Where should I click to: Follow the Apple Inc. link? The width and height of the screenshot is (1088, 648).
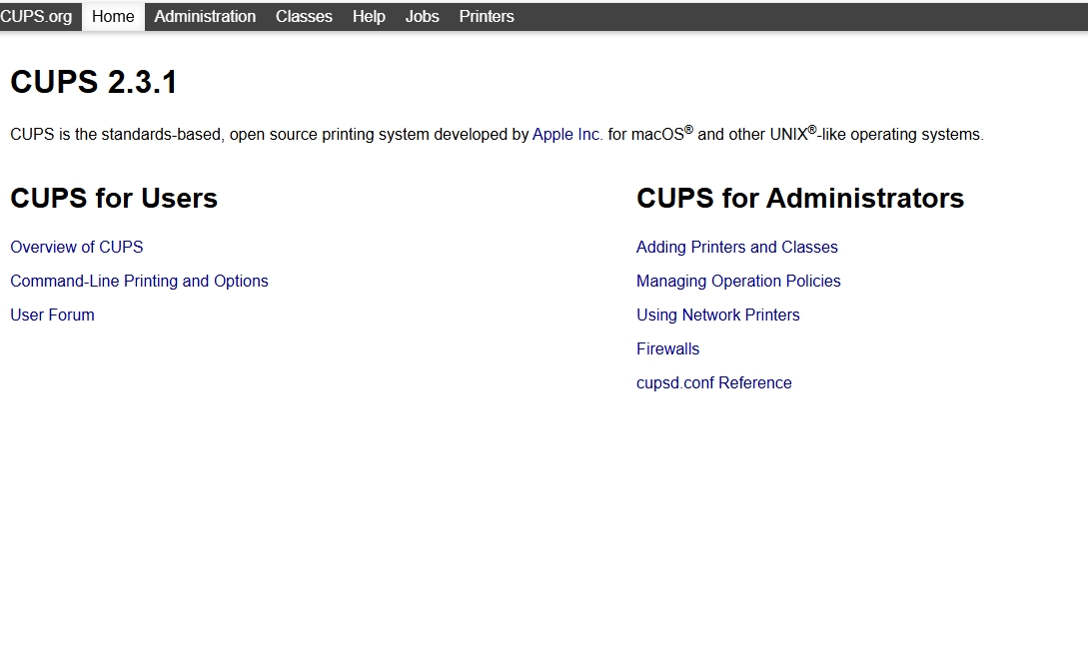coord(567,134)
